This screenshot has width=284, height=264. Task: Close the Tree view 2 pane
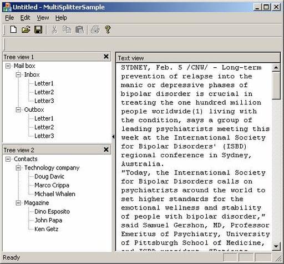tap(106, 150)
